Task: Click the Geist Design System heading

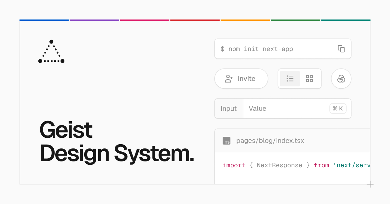Action: click(x=116, y=142)
